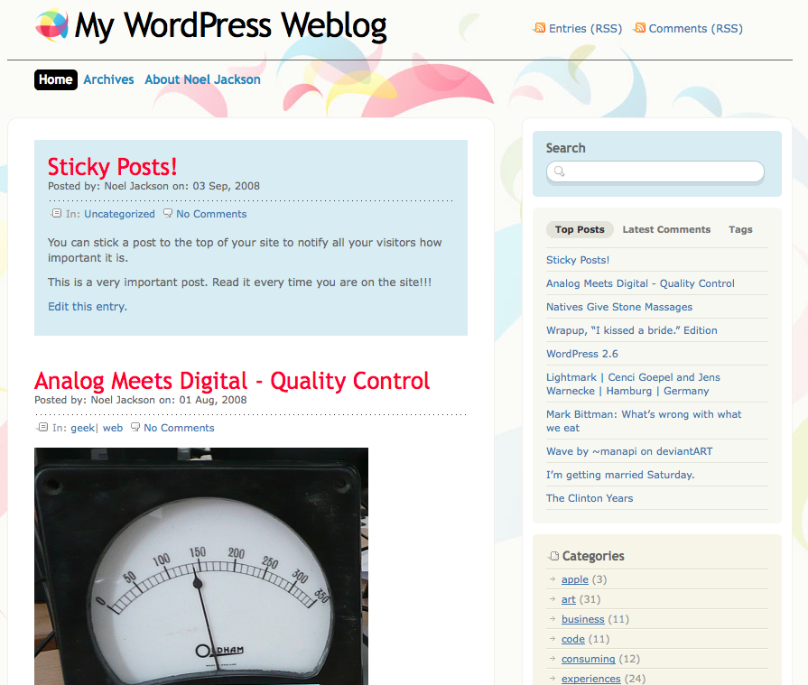Click the magnifier icon in search box
Screen dimensions: 808x685
pyautogui.click(x=559, y=171)
